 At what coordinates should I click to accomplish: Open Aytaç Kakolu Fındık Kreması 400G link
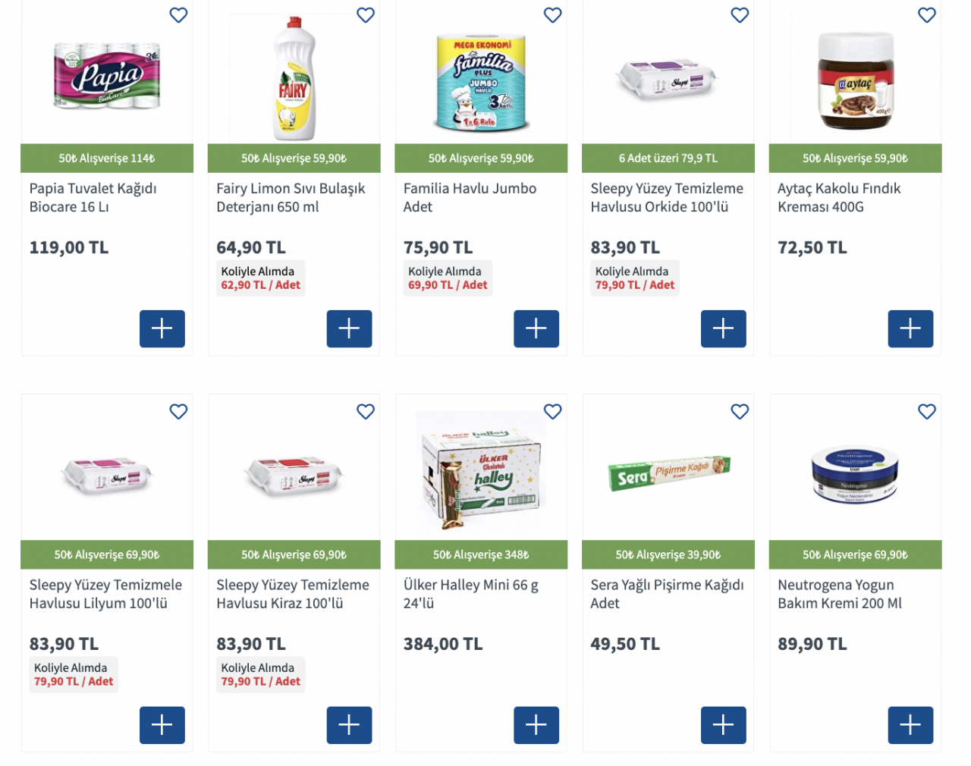[838, 197]
